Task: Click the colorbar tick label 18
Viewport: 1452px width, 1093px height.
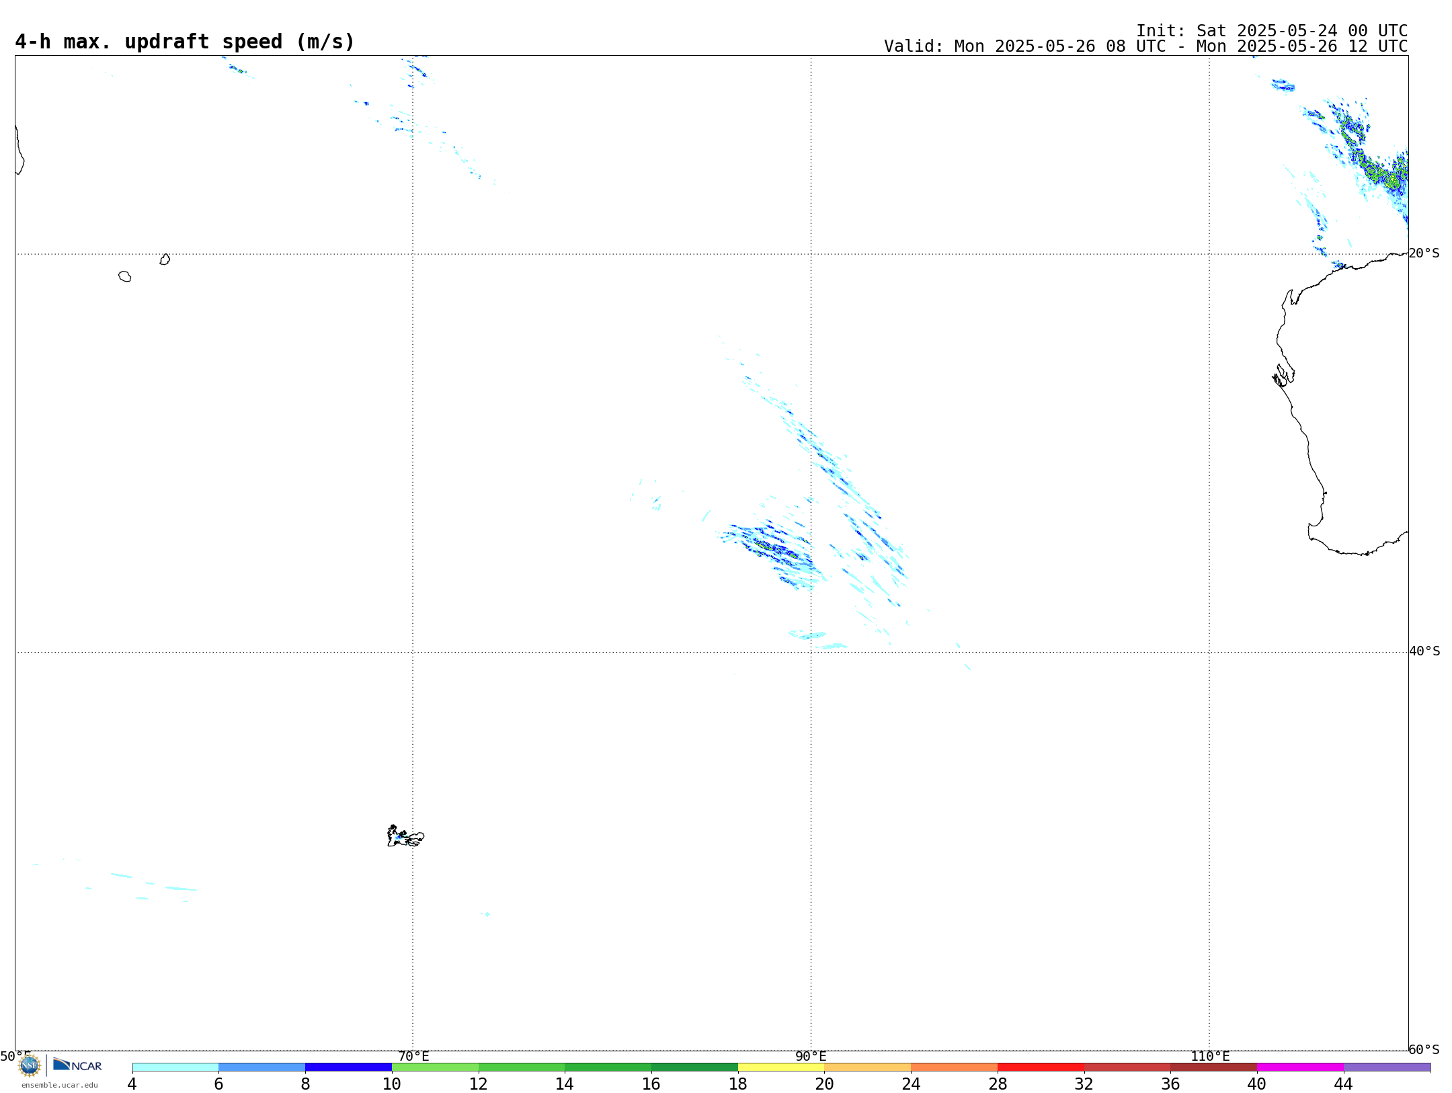Action: pos(738,1084)
